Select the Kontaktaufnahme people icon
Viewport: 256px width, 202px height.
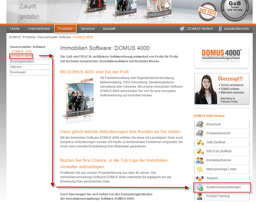click(200, 160)
